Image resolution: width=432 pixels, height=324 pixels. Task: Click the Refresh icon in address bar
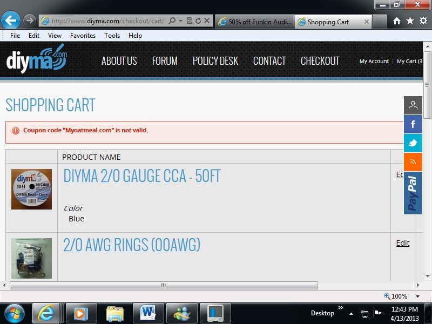point(198,21)
